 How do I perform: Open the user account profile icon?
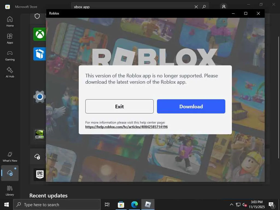tap(224, 7)
